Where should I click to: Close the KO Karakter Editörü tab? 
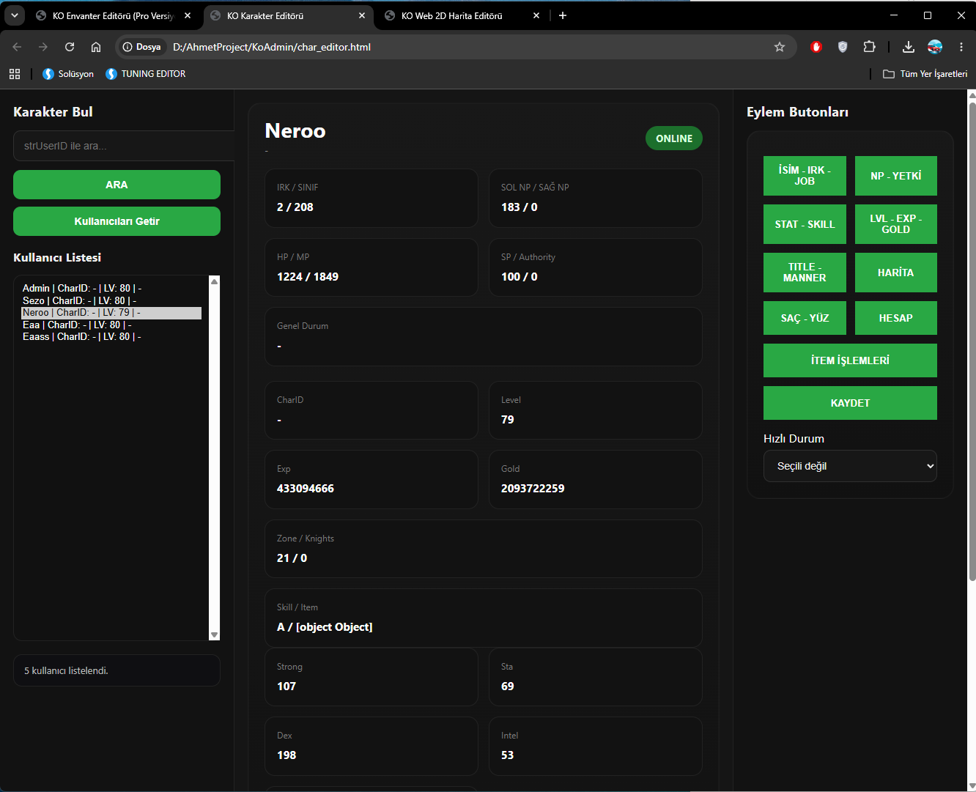coord(362,15)
